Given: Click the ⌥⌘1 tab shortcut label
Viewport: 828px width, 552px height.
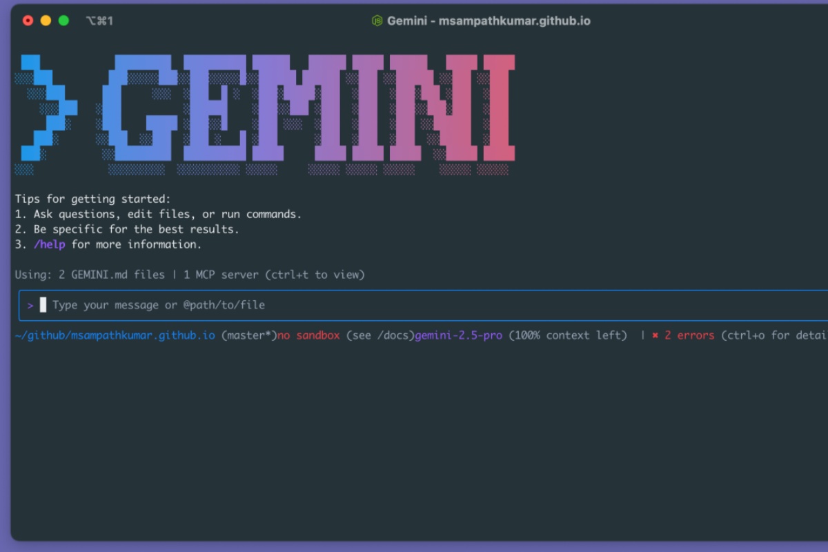Looking at the screenshot, I should tap(99, 21).
